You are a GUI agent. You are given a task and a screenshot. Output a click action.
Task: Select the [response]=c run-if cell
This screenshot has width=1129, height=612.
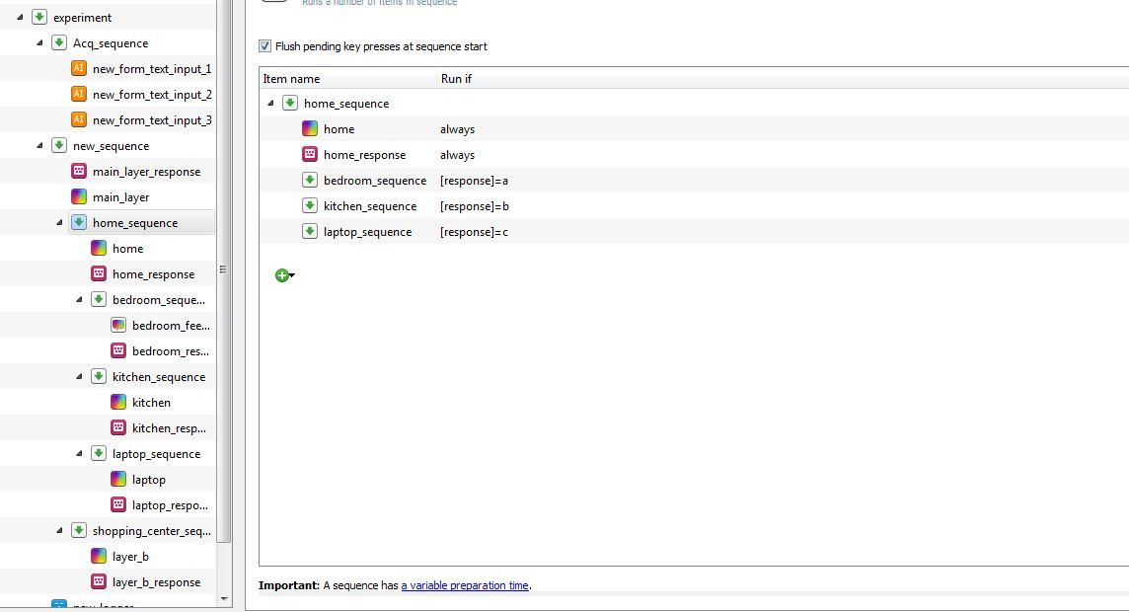click(475, 232)
